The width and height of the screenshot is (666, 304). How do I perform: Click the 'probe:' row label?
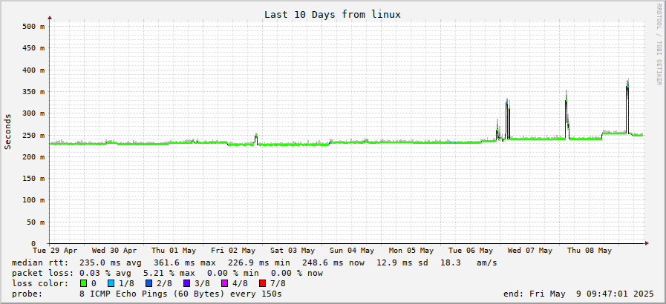[x=27, y=294]
